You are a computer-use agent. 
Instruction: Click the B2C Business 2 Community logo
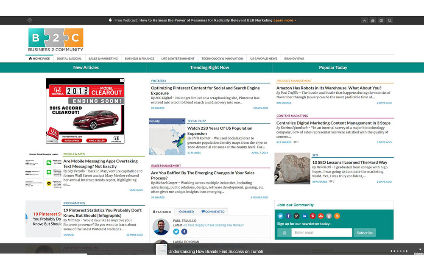pyautogui.click(x=56, y=40)
